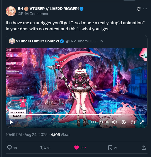This screenshot has width=151, height=157.
Task: Click the VTubers Out Of Context name
Action: (x=38, y=41)
